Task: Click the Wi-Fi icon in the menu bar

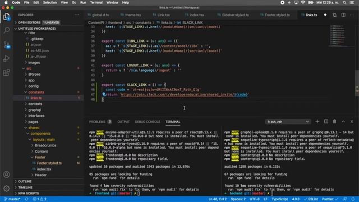Action: pos(303,2)
